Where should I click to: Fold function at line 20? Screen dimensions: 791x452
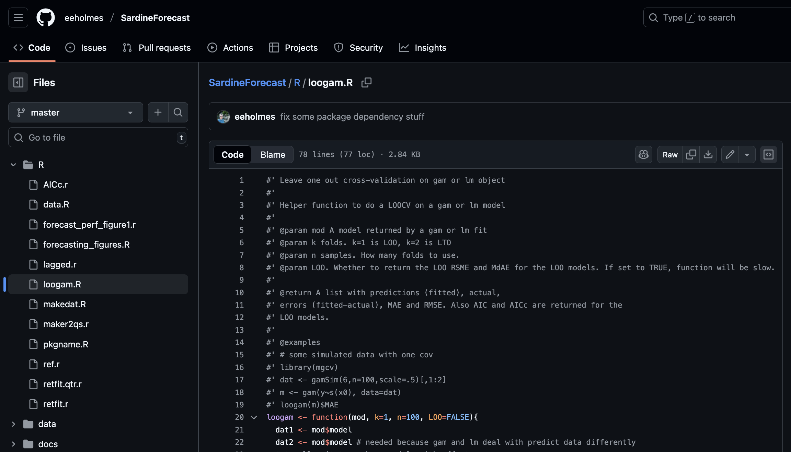[254, 417]
